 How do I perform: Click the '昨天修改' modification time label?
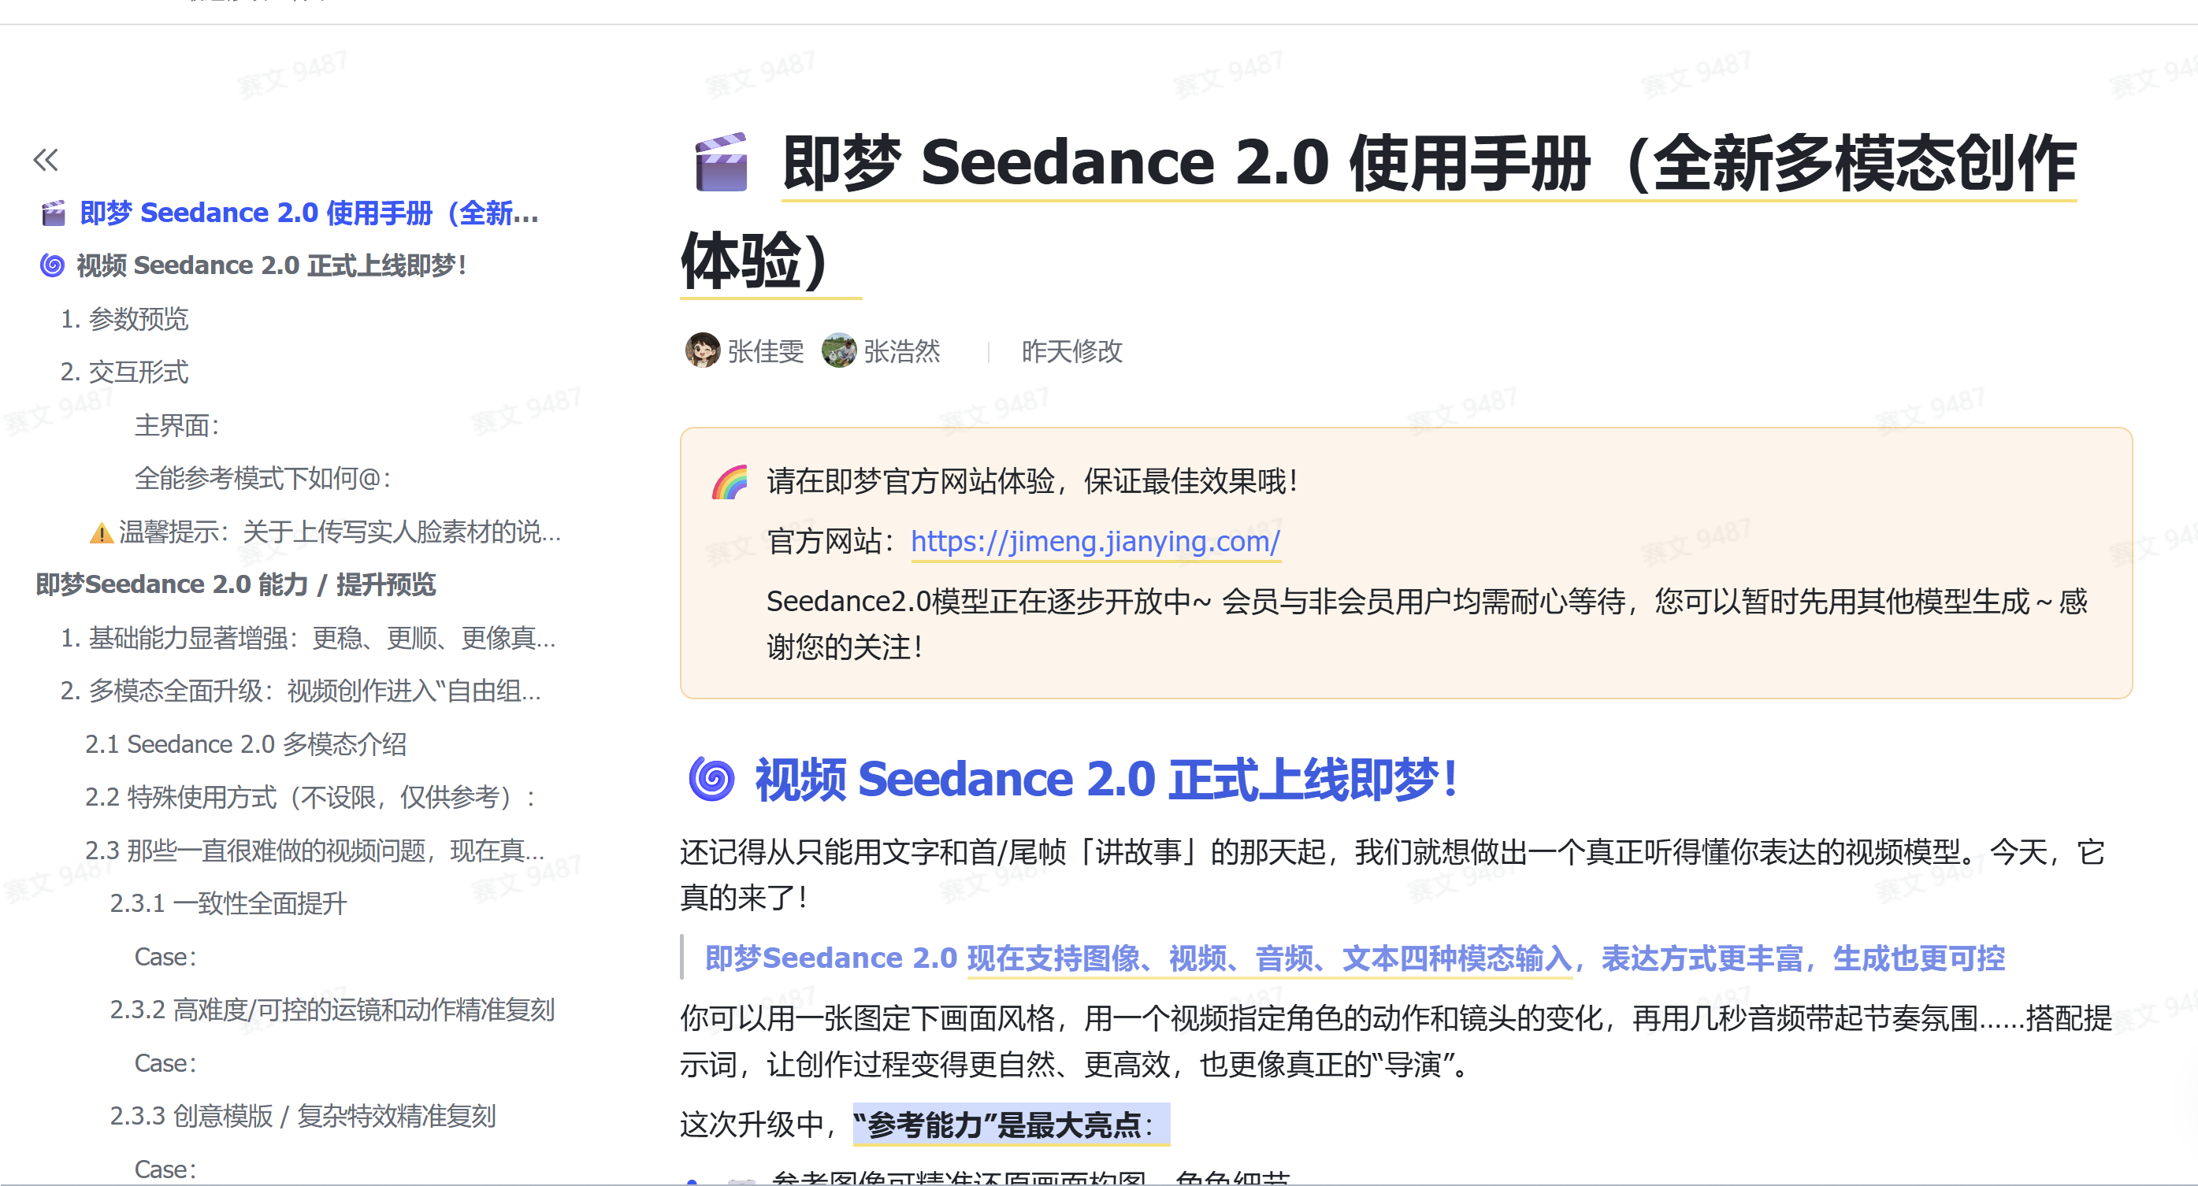coord(1071,350)
